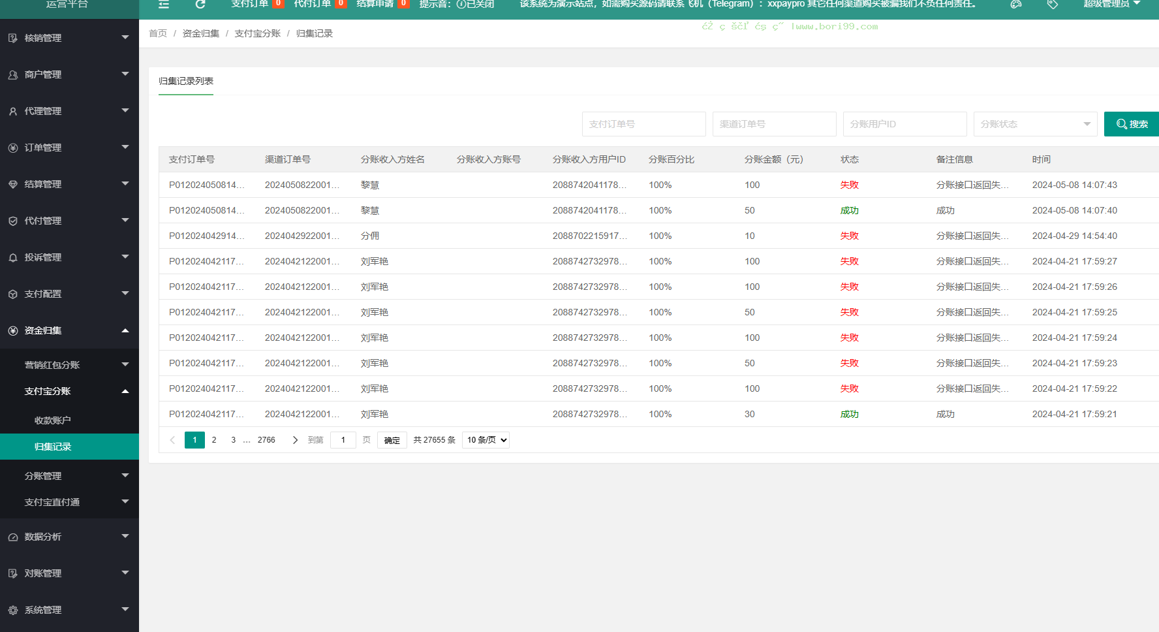
Task: Click the 时间 column header
Action: (x=1042, y=159)
